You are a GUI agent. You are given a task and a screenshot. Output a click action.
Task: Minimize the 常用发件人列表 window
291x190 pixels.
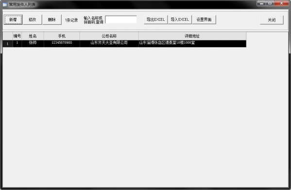[x=262, y=3]
